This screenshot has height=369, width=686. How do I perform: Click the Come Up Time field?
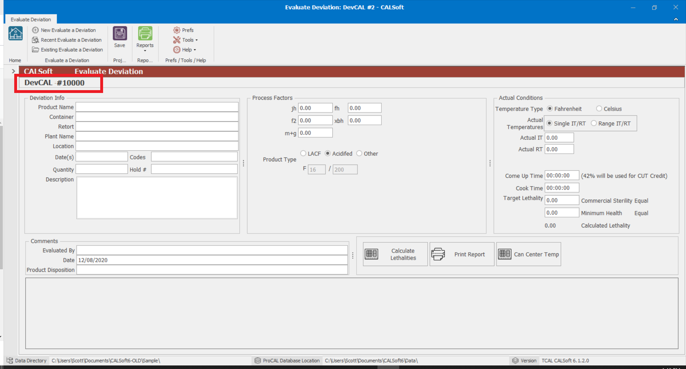(562, 175)
